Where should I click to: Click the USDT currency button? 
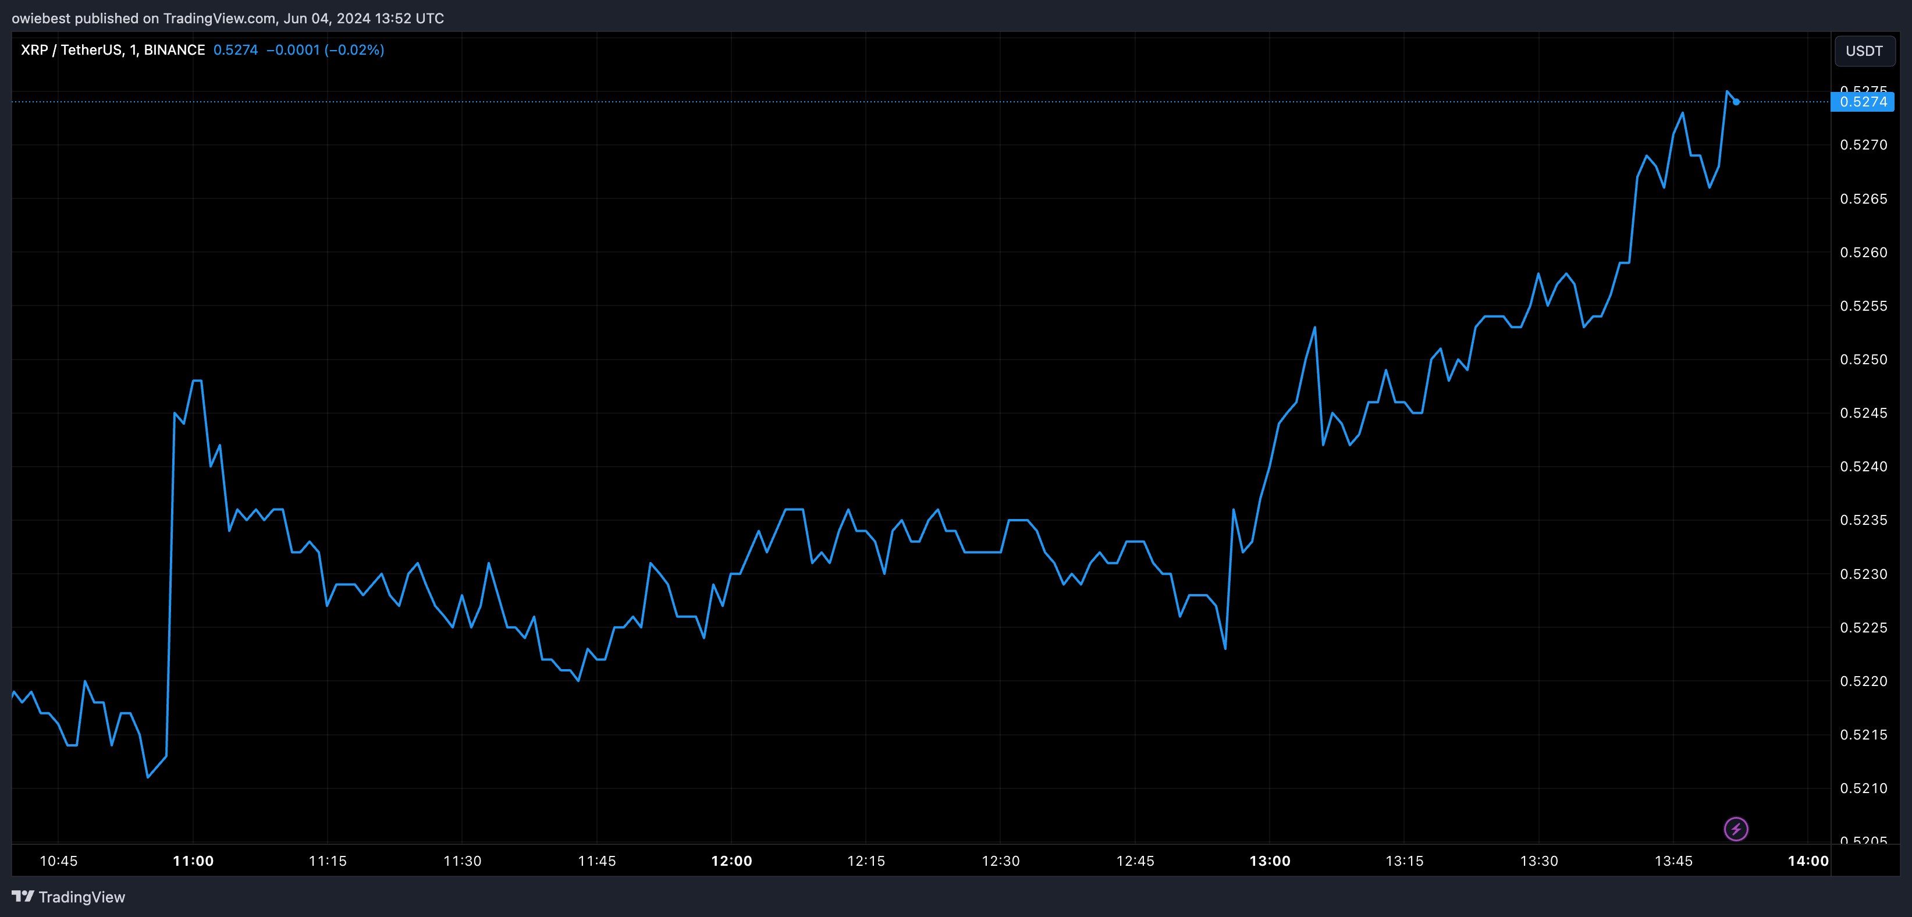tap(1864, 51)
